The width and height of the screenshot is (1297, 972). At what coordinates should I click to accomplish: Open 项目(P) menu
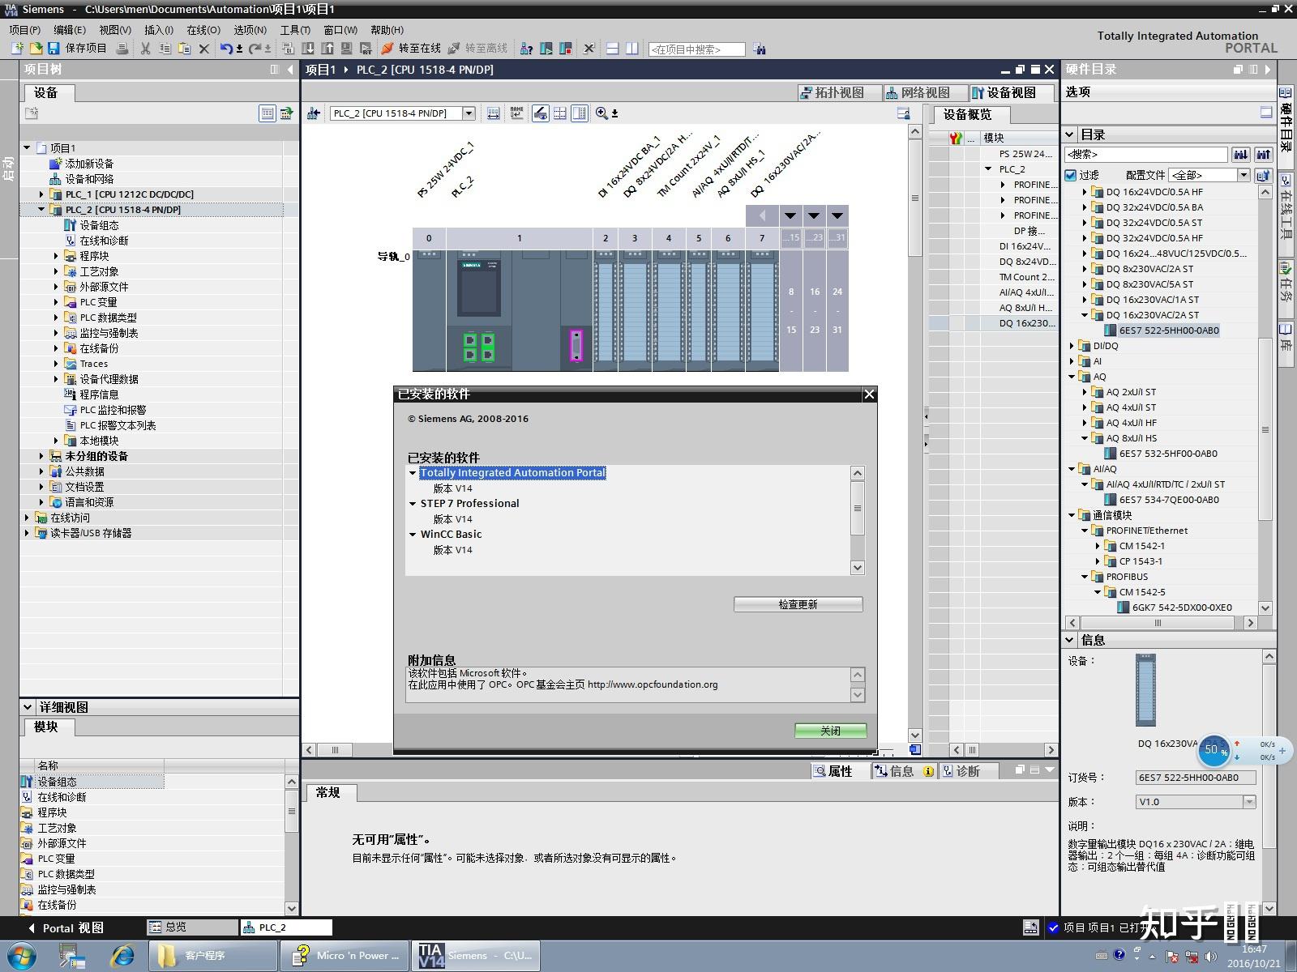coord(24,30)
